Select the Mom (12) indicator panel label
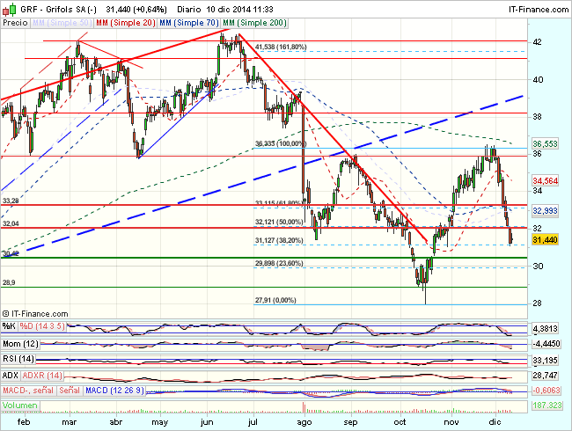 point(18,343)
